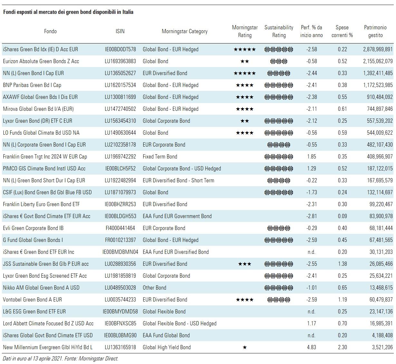Screen dimensions: 396x364
Task: Select ISIN code LU1563454310 for Lyxor Green Bond
Action: coord(120,121)
